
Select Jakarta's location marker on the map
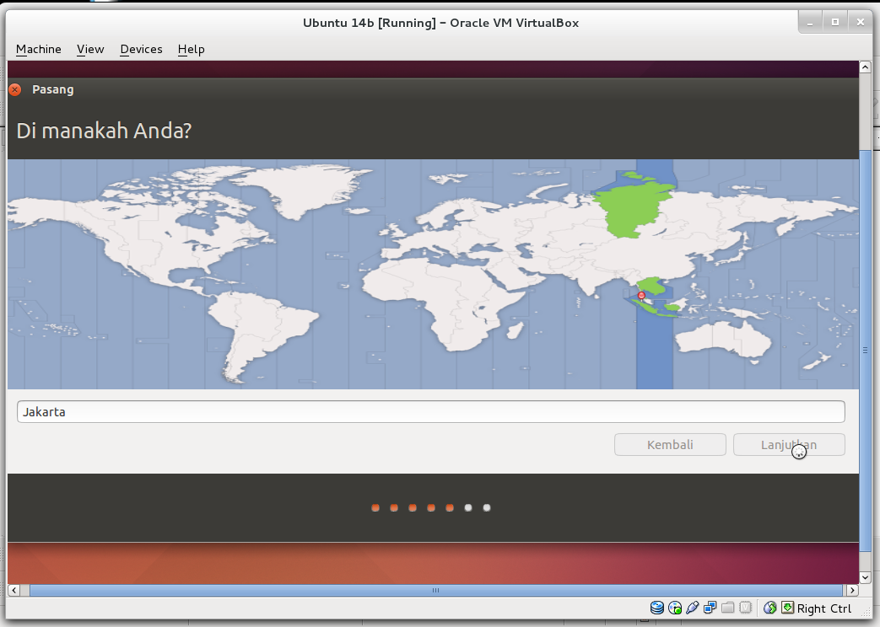click(x=641, y=295)
